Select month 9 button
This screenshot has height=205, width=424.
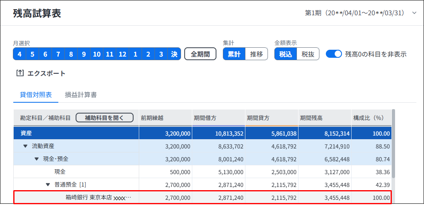84,54
